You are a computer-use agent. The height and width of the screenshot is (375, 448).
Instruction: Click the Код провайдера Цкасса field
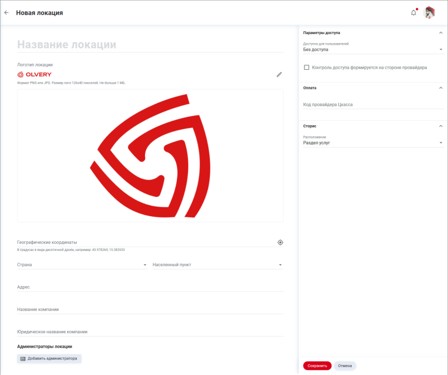click(372, 105)
